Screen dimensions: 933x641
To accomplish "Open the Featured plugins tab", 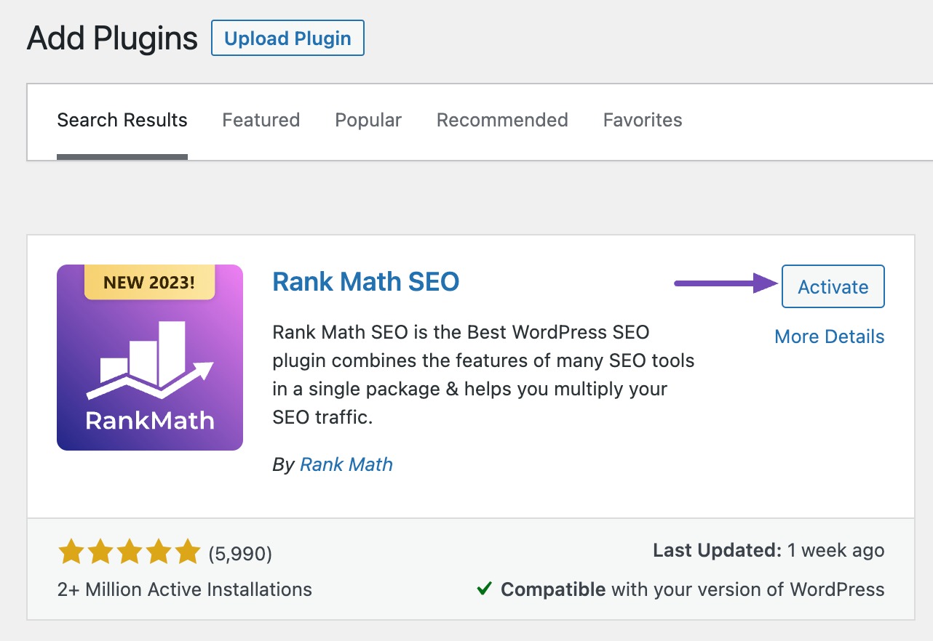I will pos(261,120).
